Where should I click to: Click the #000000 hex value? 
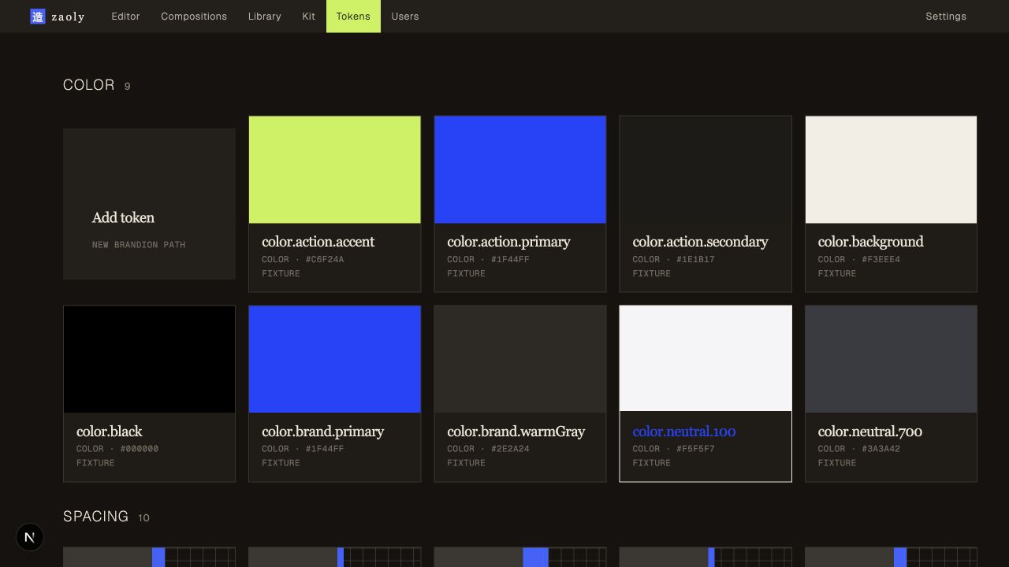[140, 449]
